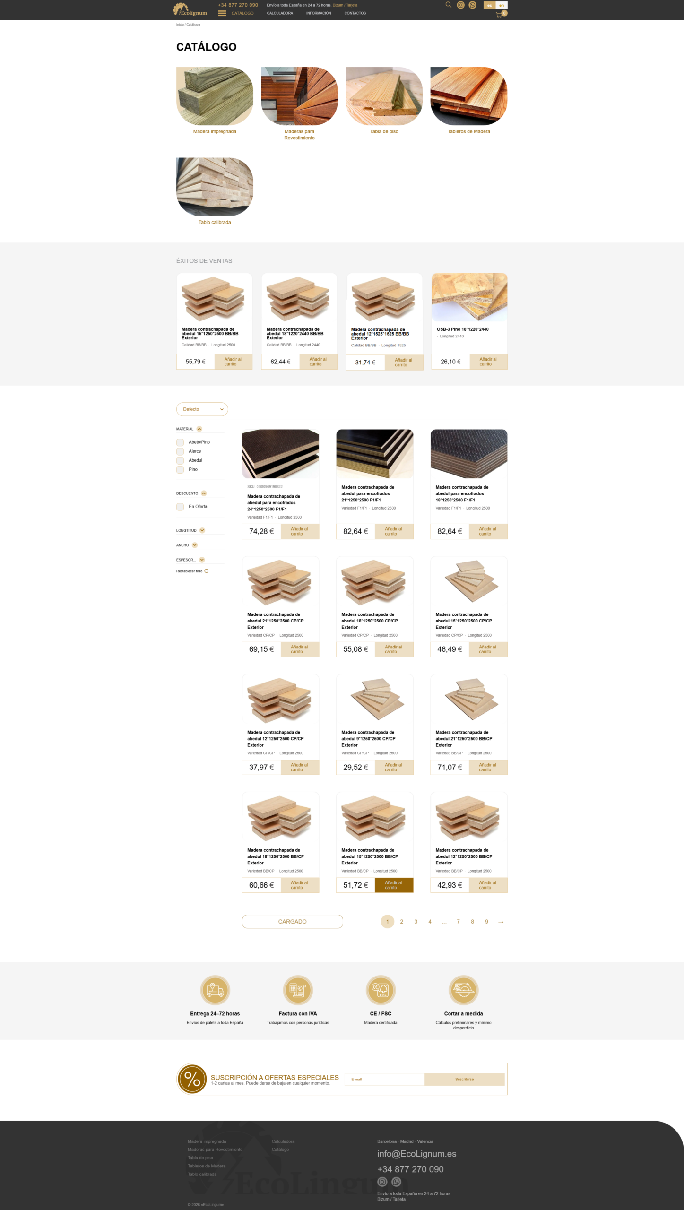
Task: Tick the Abedul material checkbox
Action: pos(180,460)
